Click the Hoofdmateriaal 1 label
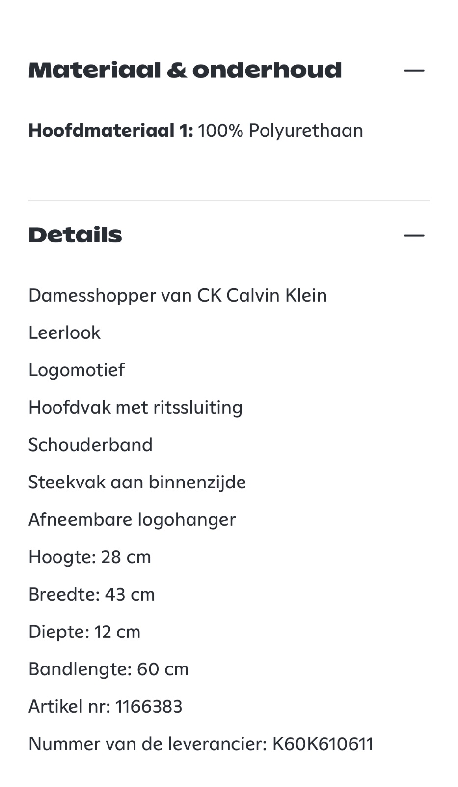458x787 pixels. (x=110, y=131)
